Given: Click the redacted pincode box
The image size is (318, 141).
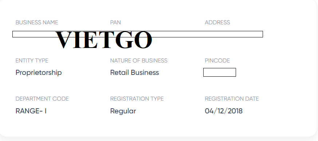Looking at the screenshot, I should (219, 72).
